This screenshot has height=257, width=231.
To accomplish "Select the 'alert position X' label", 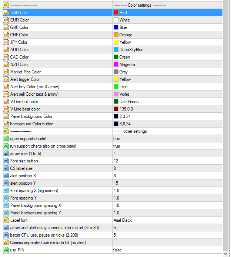I will (23, 176).
